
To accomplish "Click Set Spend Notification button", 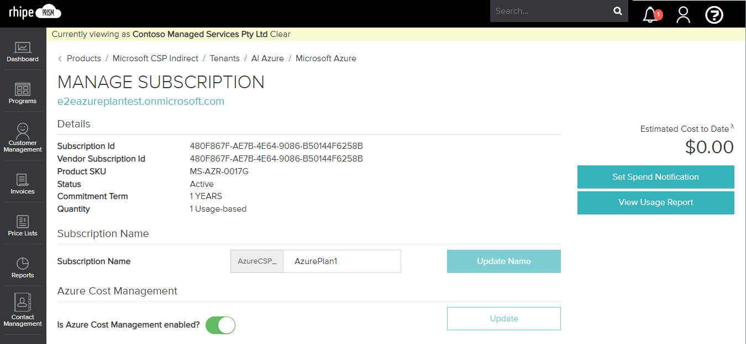I will (656, 177).
